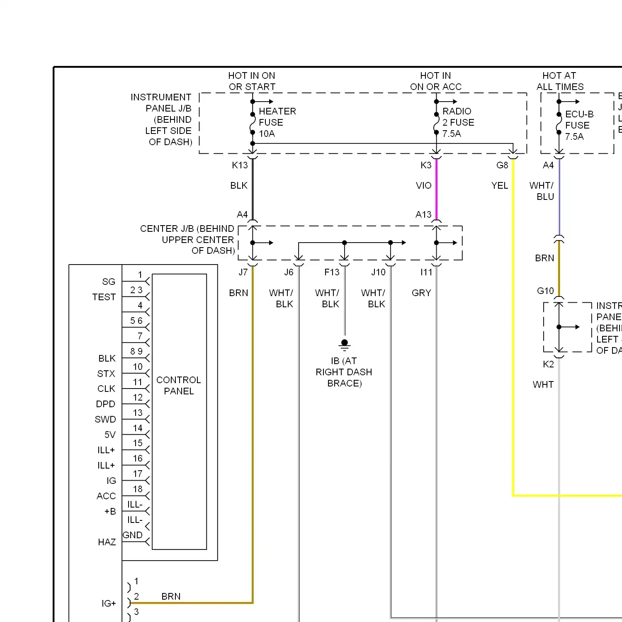
Task: Select the YEL wire color label
Action: (500, 185)
